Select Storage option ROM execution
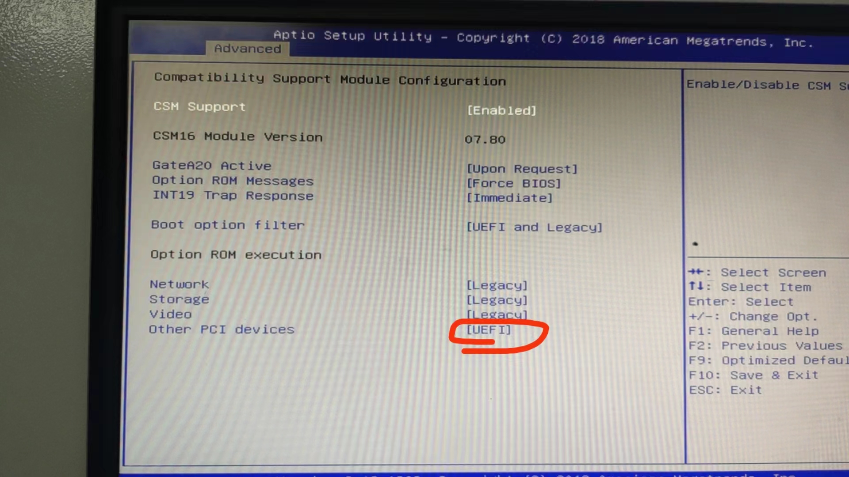The height and width of the screenshot is (477, 849). click(x=179, y=299)
